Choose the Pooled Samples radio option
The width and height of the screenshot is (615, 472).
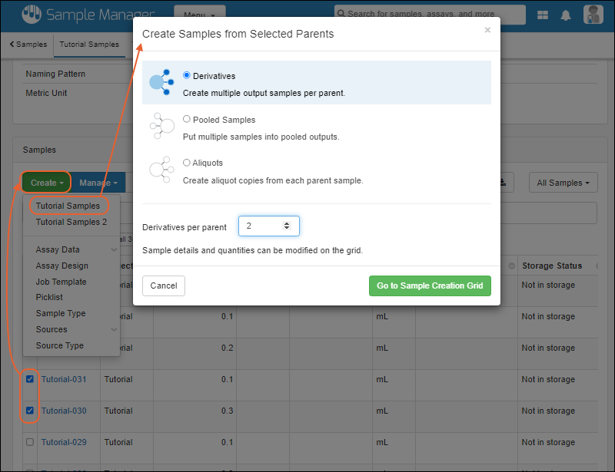(187, 120)
